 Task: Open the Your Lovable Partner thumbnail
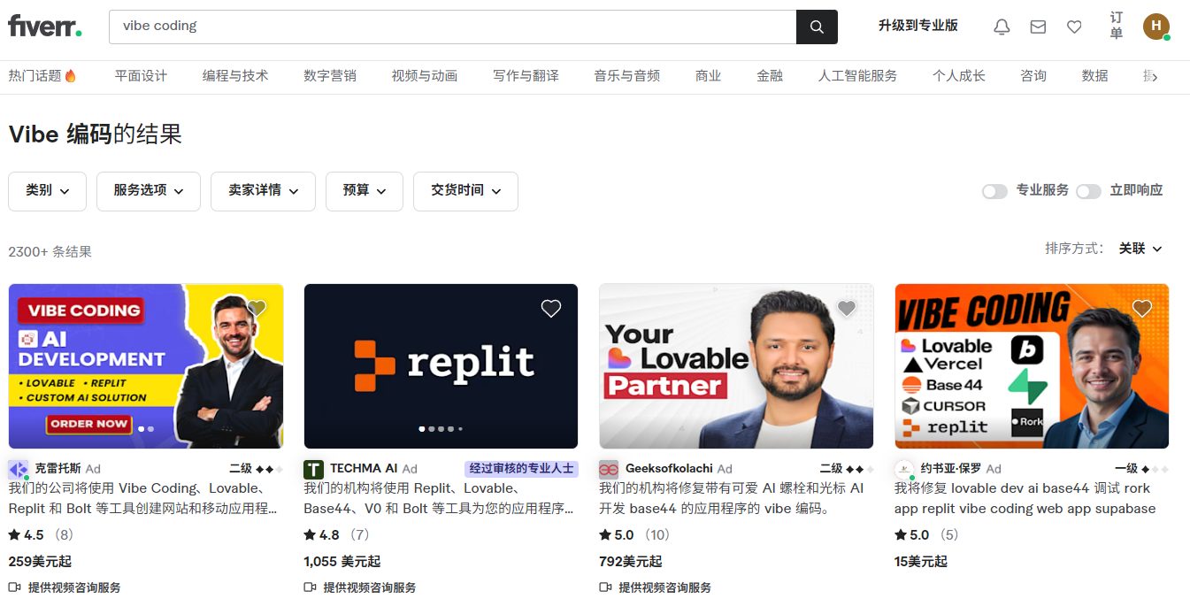(736, 366)
